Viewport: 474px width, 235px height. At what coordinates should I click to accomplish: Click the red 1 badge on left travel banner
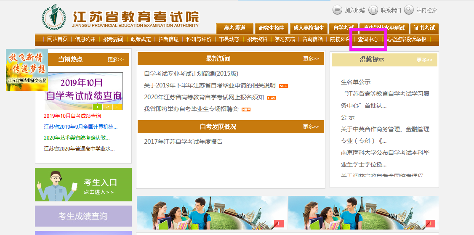pos(279,224)
